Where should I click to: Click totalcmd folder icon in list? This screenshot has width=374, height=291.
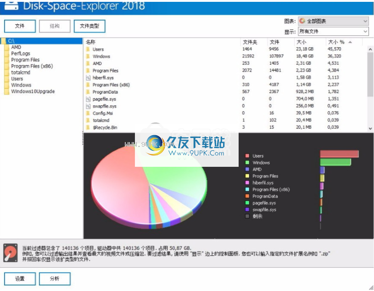click(x=88, y=120)
